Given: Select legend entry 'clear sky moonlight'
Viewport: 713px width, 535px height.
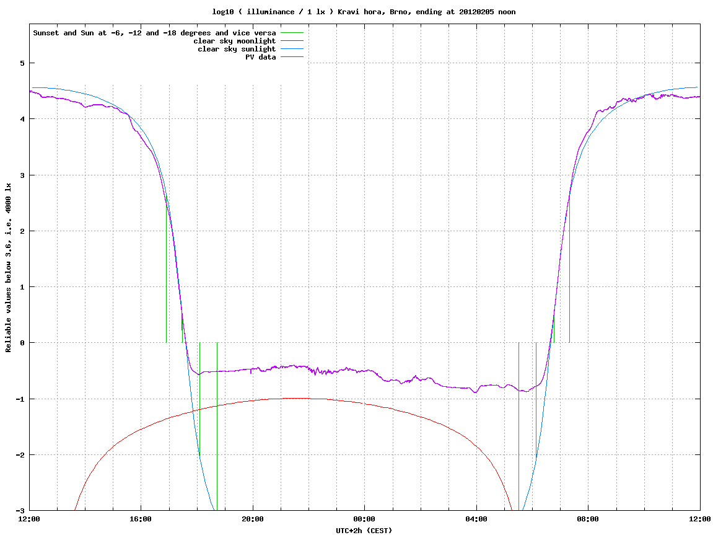Looking at the screenshot, I should point(235,41).
